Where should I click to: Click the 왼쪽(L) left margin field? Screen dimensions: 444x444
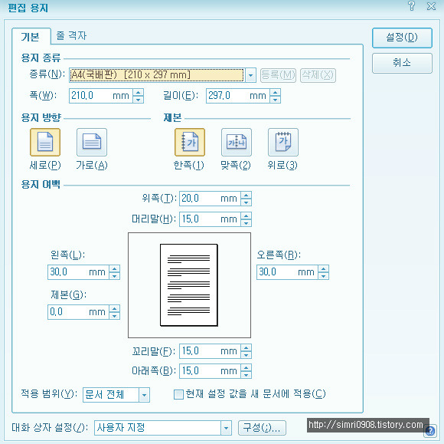pyautogui.click(x=78, y=272)
